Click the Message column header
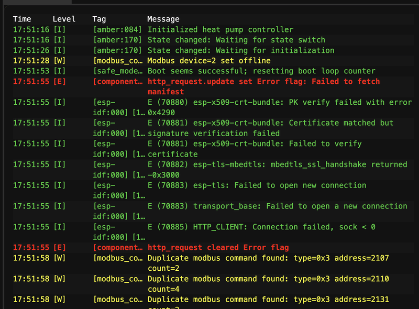 coord(163,19)
